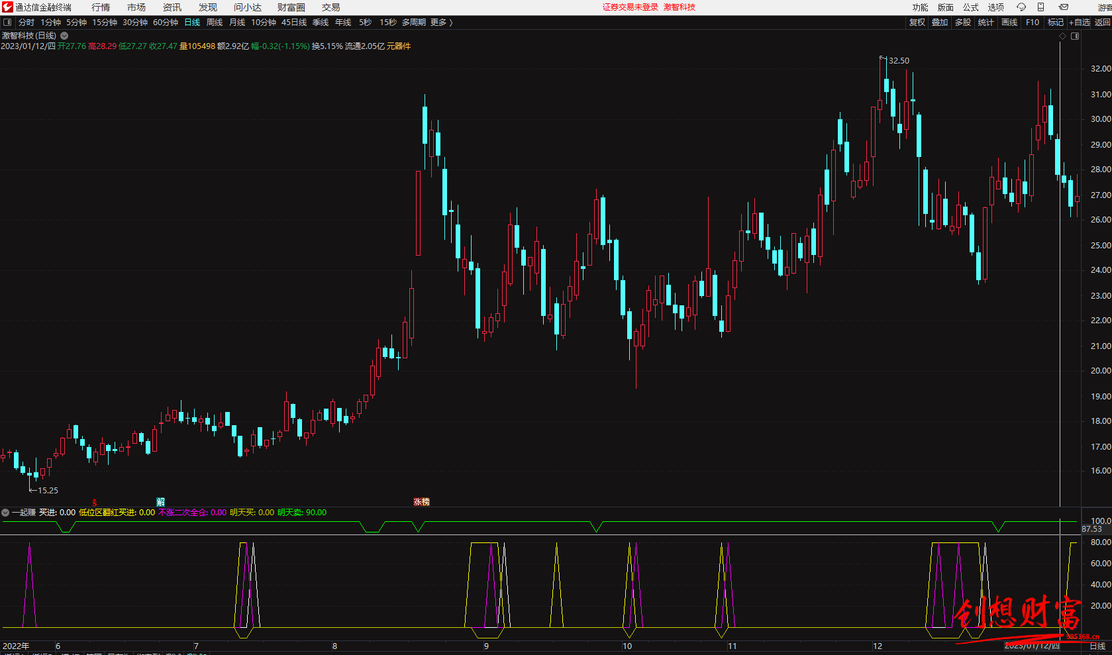Open the 市场 menu
Screen dimensions: 1112x655
coord(136,7)
